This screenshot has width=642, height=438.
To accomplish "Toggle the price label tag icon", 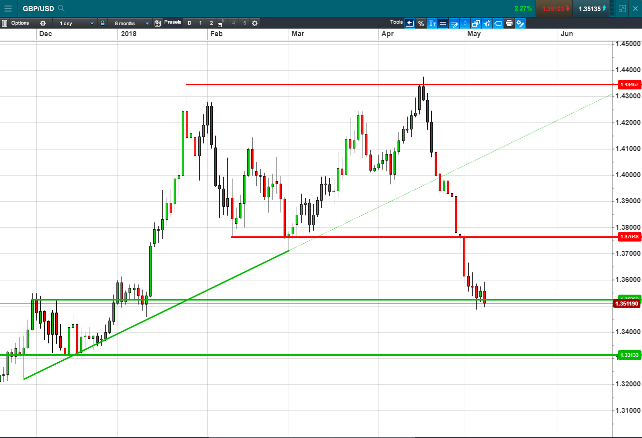I will (498, 23).
